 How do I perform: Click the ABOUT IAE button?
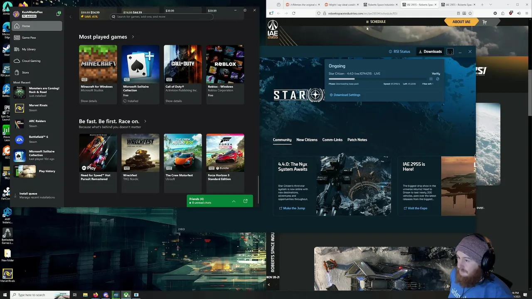point(461,22)
